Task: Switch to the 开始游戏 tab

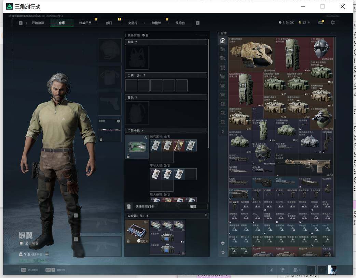Action: [x=38, y=23]
